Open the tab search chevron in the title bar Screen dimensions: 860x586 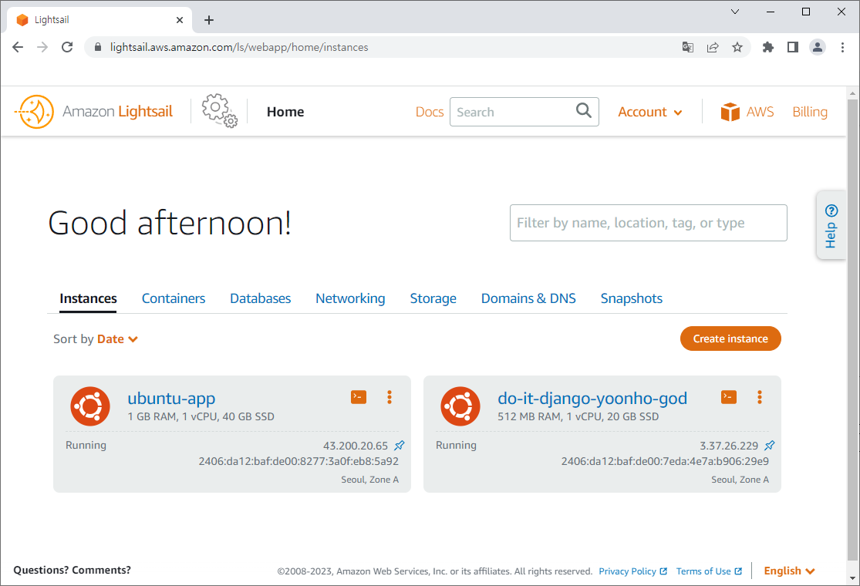point(735,12)
